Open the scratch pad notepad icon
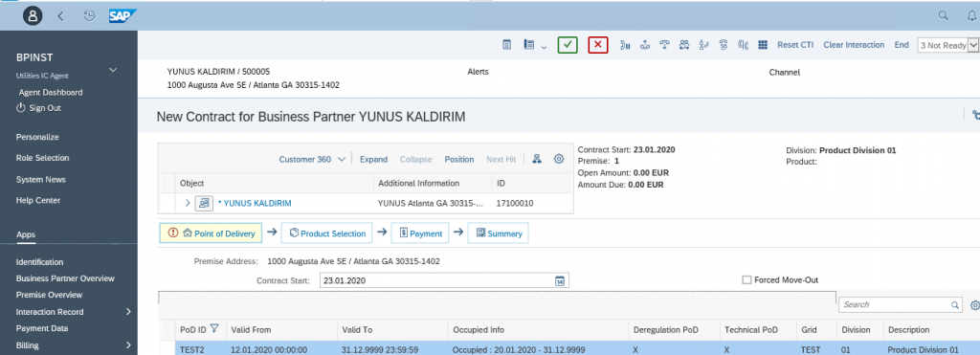The image size is (980, 355). pyautogui.click(x=507, y=45)
